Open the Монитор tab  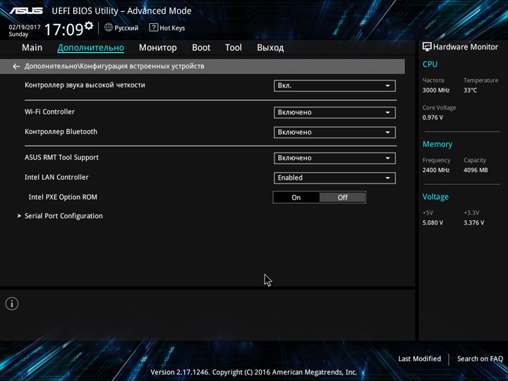point(158,48)
